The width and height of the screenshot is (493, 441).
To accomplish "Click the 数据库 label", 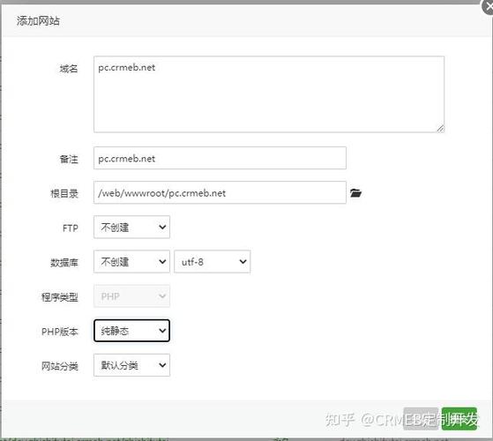I will tap(64, 263).
